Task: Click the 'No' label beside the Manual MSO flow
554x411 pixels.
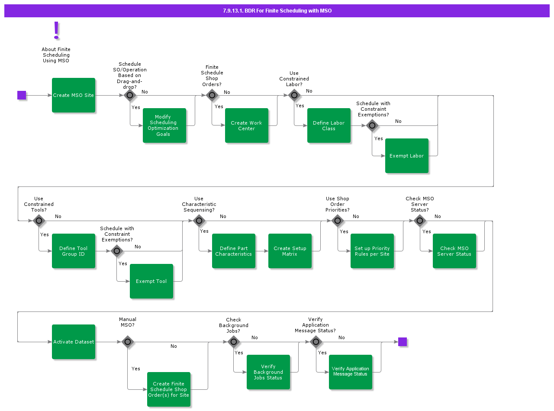Action: point(174,346)
